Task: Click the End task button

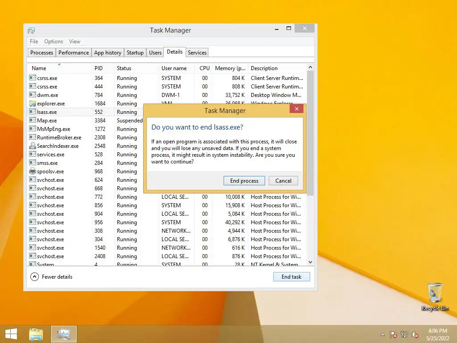Action: (x=291, y=277)
